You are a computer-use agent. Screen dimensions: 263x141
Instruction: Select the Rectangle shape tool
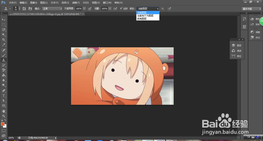(3, 106)
